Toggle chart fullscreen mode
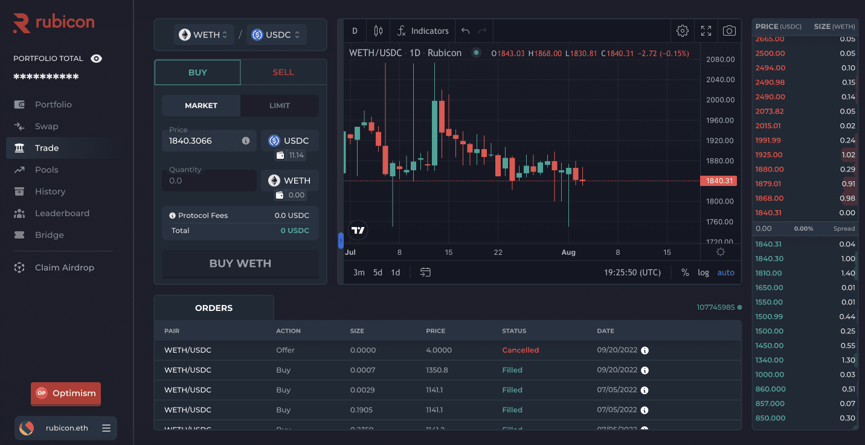Screen dimensions: 865x445 coord(706,31)
